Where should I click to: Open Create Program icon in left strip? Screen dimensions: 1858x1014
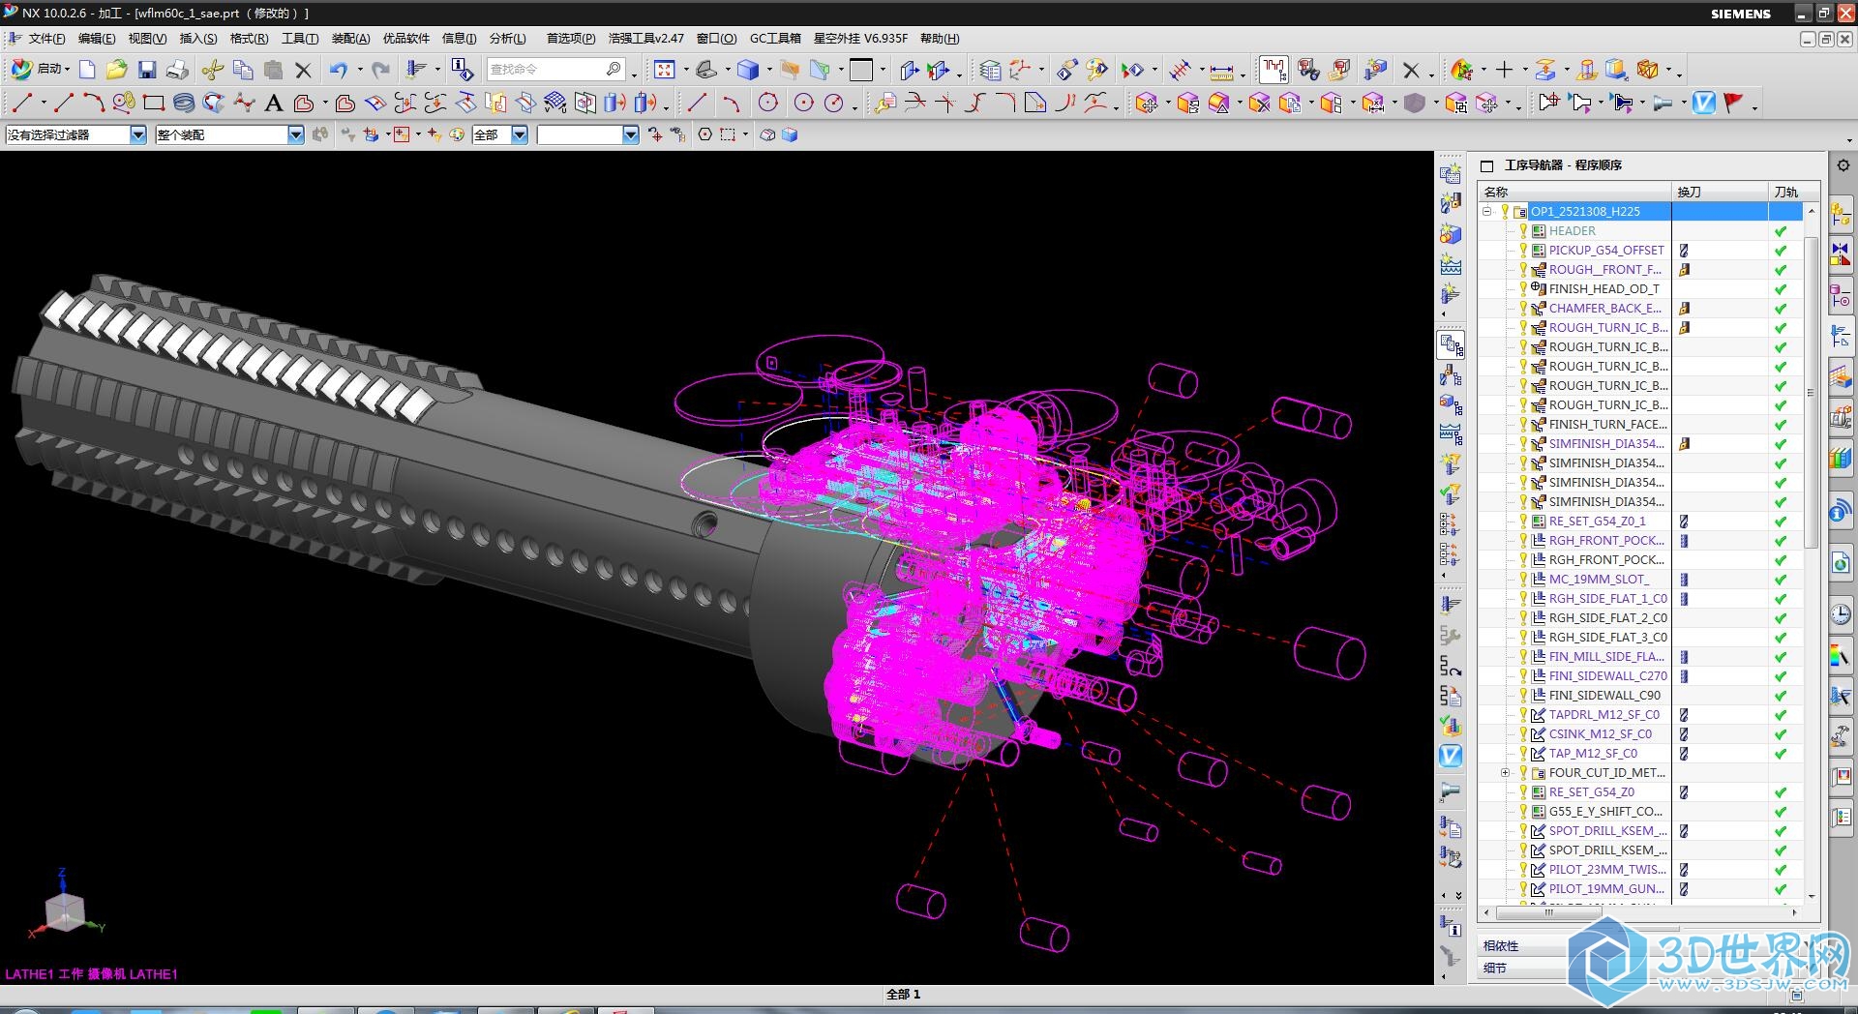(1450, 174)
